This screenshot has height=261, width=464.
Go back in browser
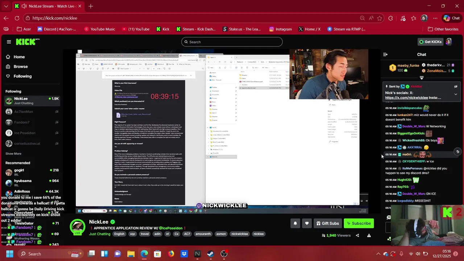6,18
